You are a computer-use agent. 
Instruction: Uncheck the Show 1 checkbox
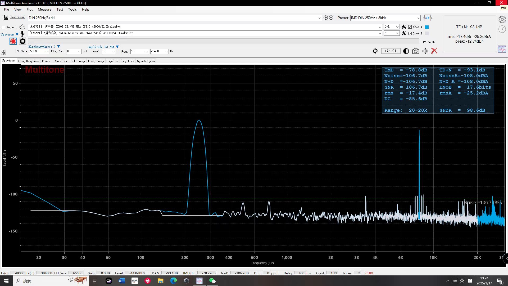(x=410, y=27)
